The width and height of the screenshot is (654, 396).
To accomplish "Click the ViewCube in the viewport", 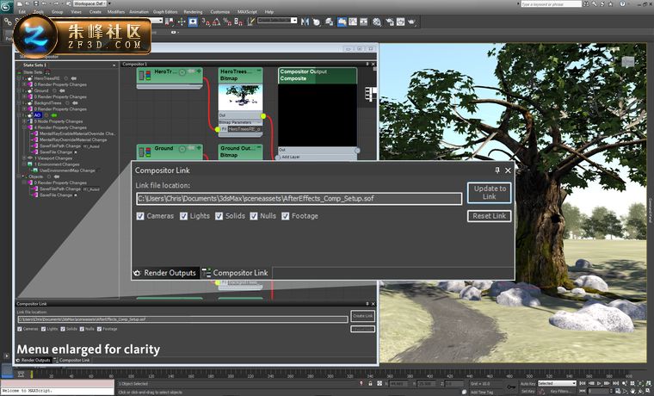I will [x=628, y=62].
